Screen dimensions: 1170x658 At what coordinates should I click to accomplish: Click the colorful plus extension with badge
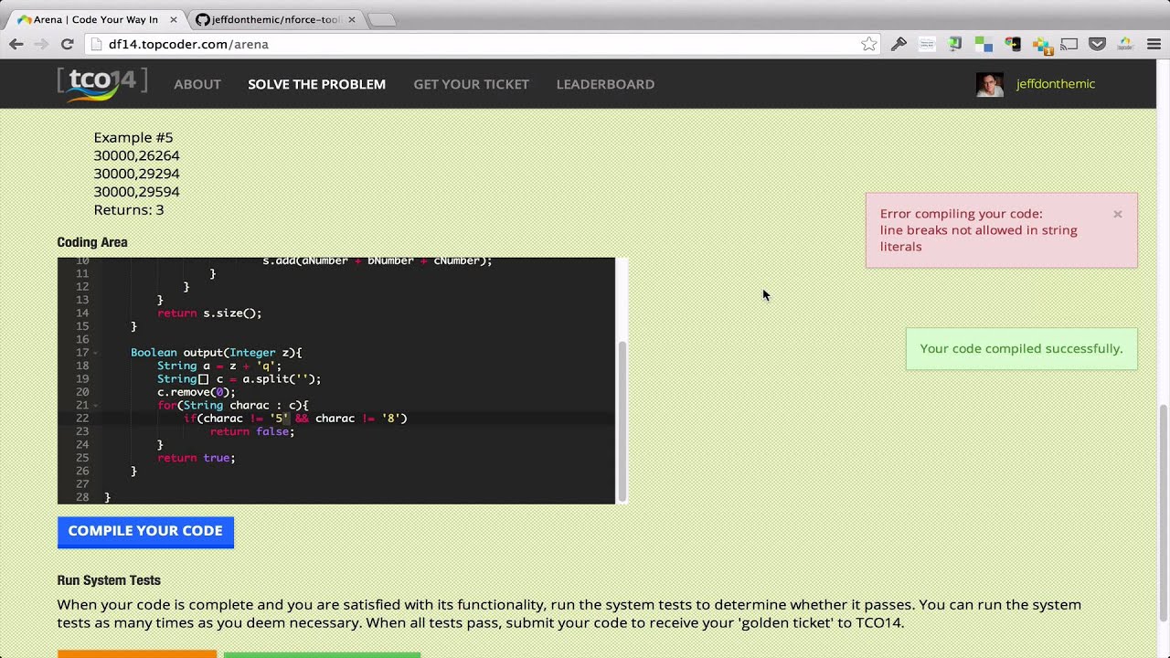point(1042,44)
